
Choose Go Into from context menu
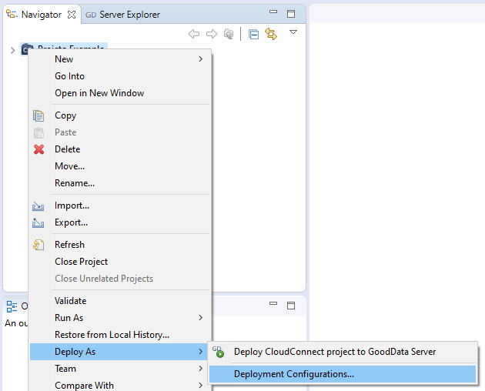pos(121,76)
